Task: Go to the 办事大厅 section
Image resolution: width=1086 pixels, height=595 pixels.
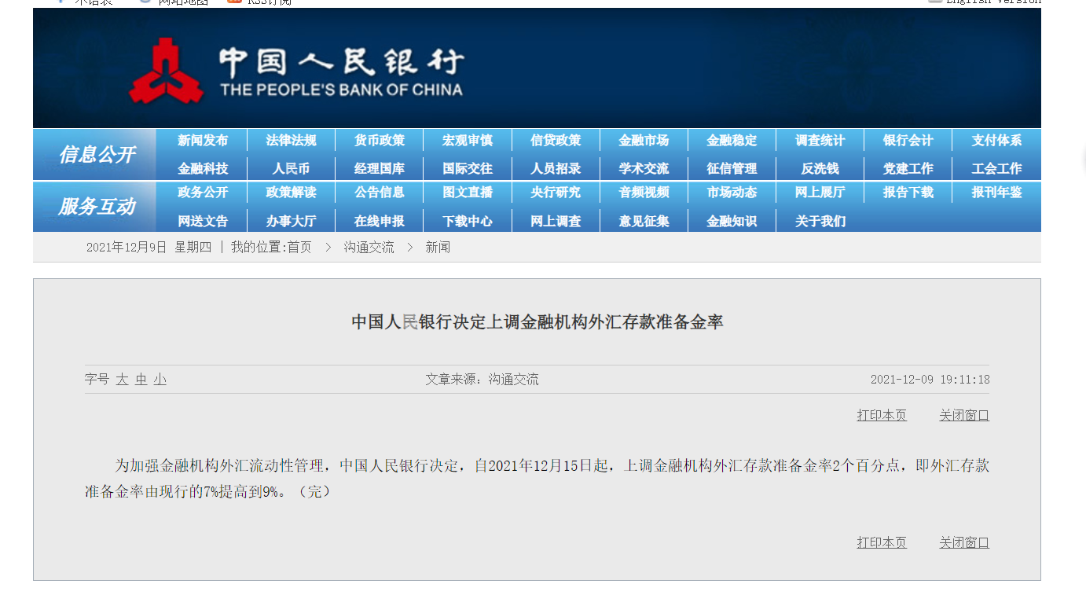Action: click(x=291, y=221)
